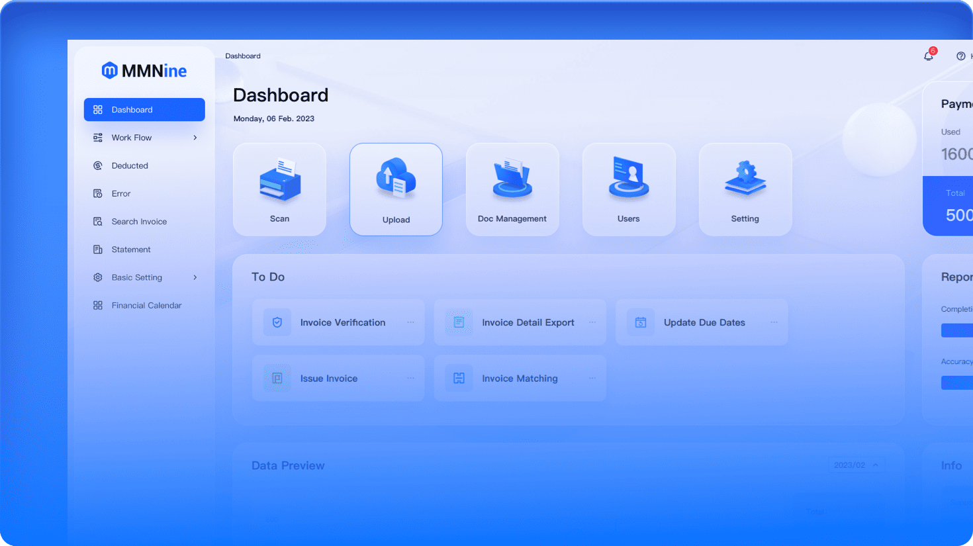
Task: Click the help question mark icon
Action: tap(960, 56)
